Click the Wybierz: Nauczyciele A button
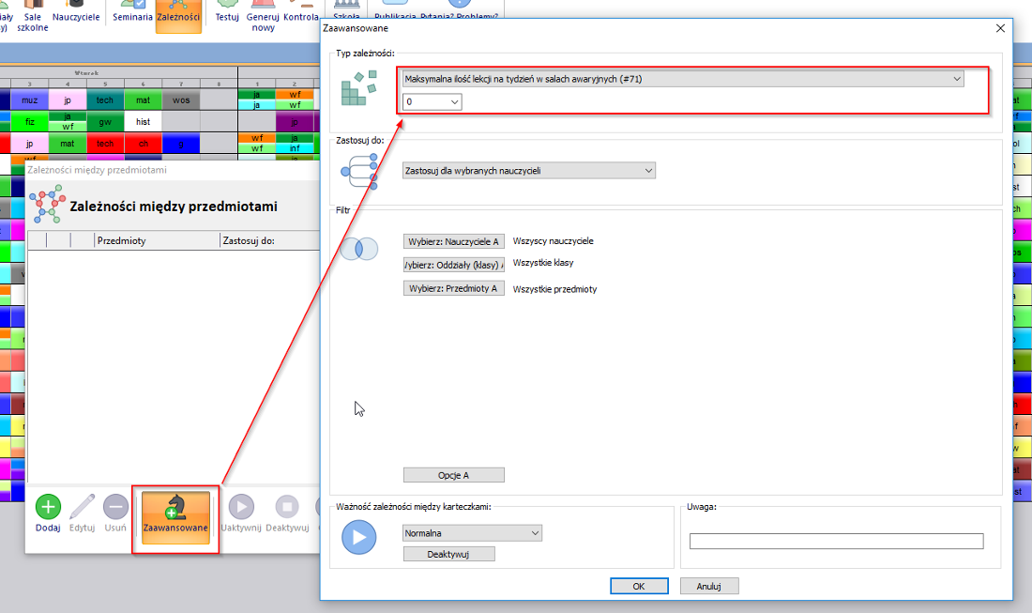Viewport: 1032px width, 613px height. [x=454, y=241]
